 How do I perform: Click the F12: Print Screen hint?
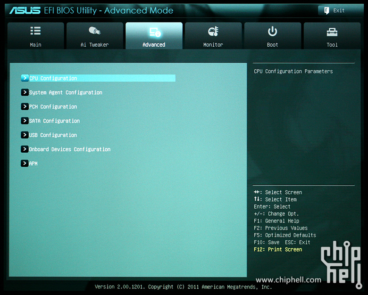278,249
